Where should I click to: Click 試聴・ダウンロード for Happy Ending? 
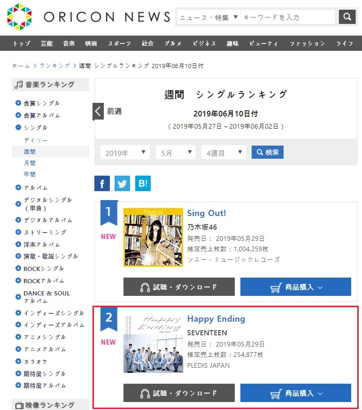[x=179, y=393]
